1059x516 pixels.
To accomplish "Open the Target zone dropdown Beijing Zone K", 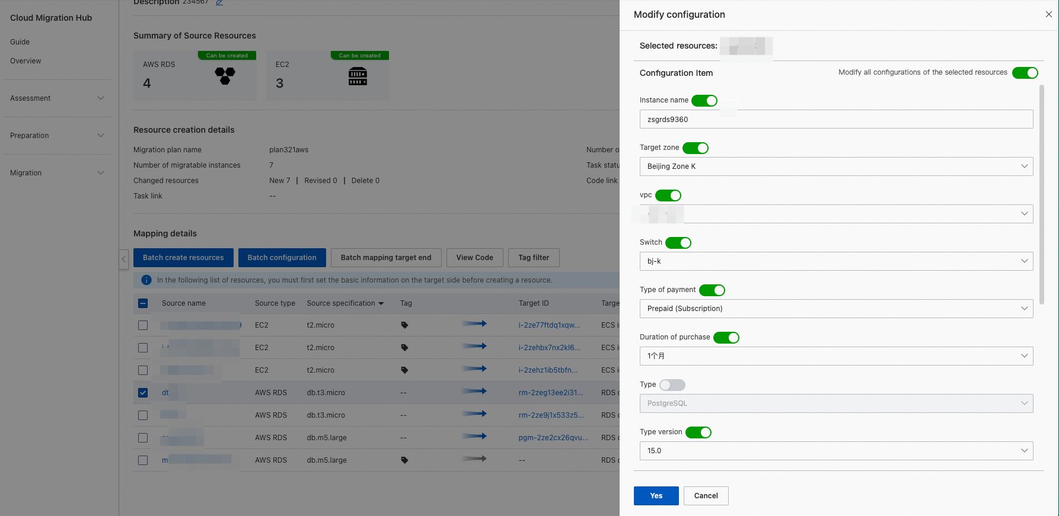I will (x=836, y=166).
